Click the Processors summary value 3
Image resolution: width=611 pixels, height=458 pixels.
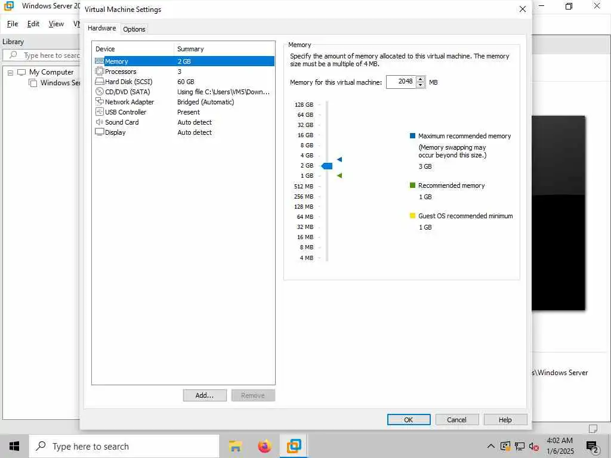click(179, 72)
